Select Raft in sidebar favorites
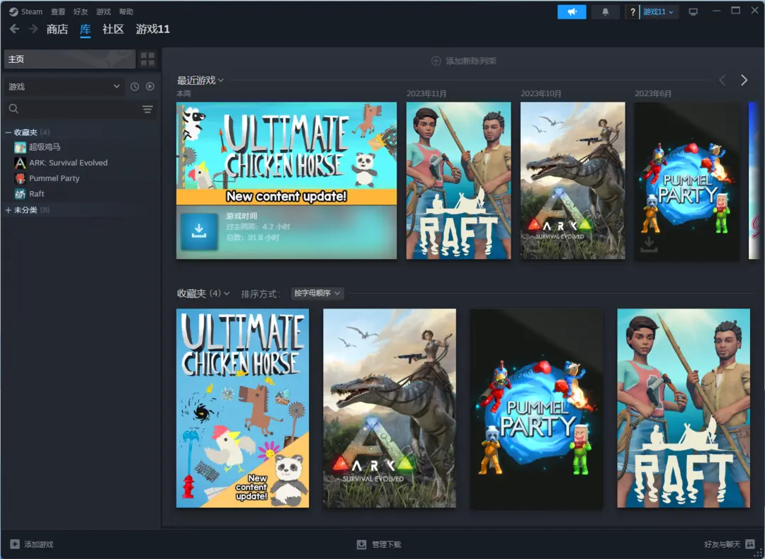This screenshot has height=559, width=765. click(x=37, y=194)
